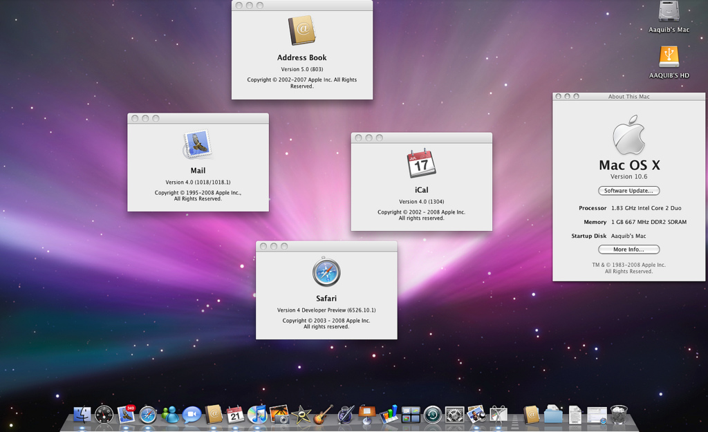Open Time Machine from the Dock
The height and width of the screenshot is (432, 708).
433,415
